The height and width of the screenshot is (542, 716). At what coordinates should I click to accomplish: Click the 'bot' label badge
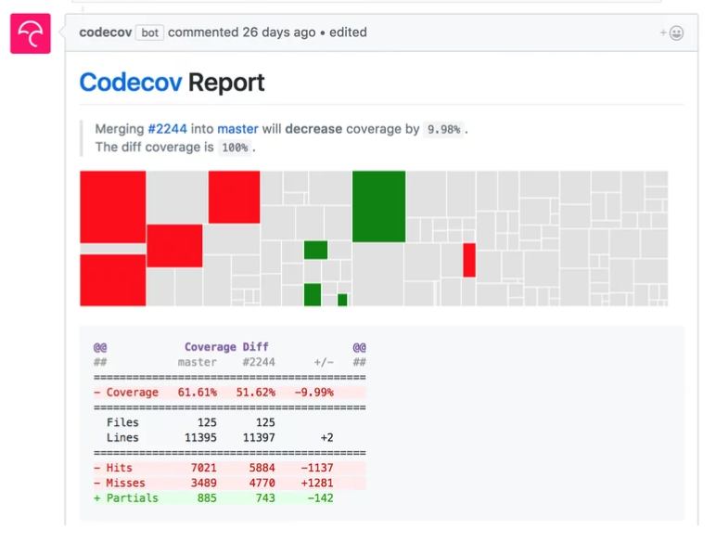tap(149, 32)
